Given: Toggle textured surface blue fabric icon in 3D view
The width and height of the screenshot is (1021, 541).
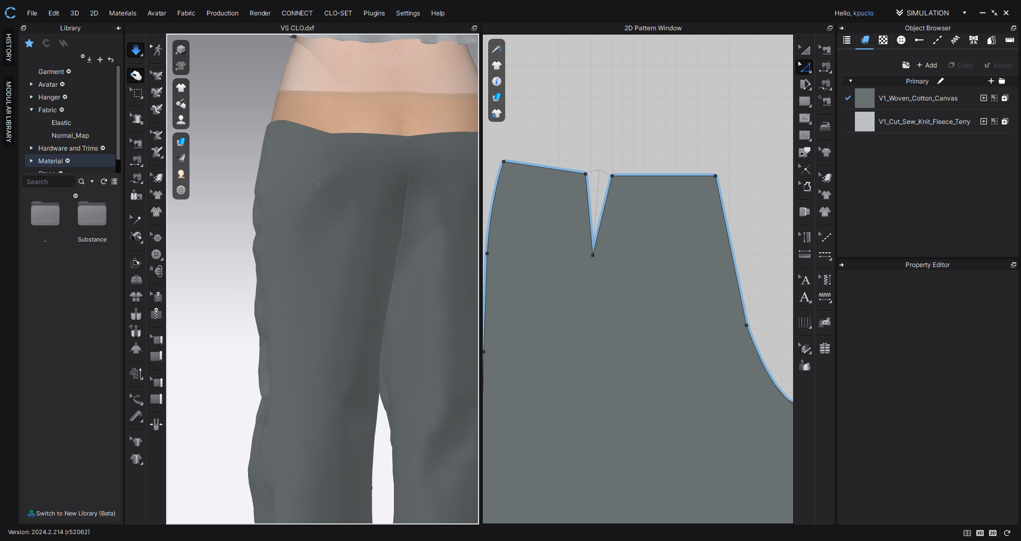Looking at the screenshot, I should (181, 142).
